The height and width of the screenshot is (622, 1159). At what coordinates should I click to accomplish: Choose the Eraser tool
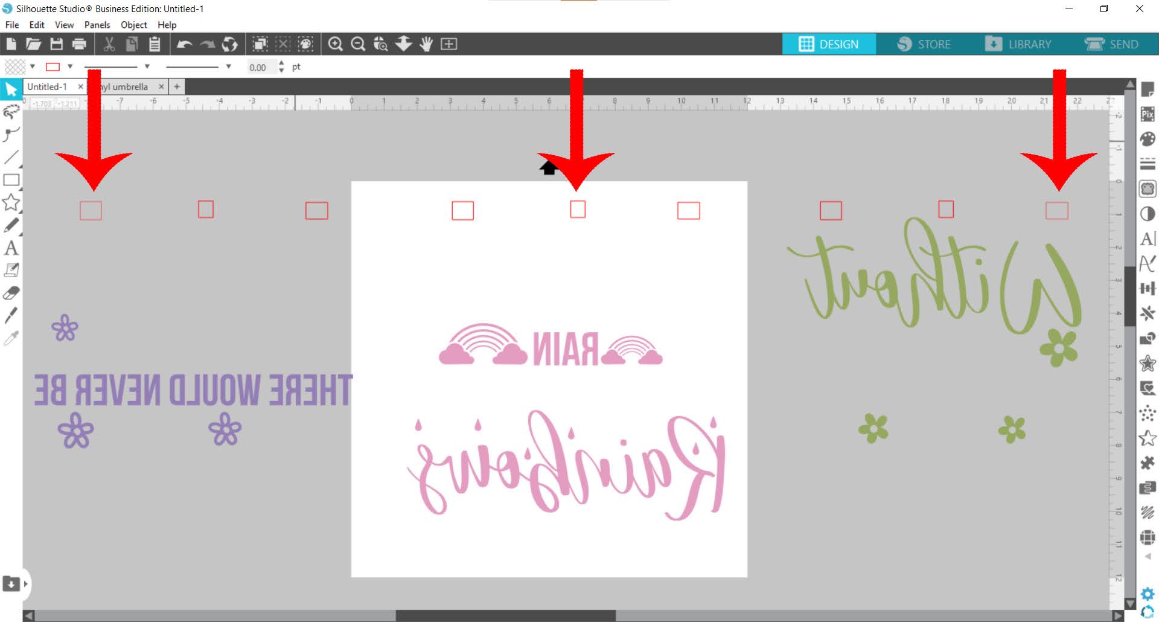(x=11, y=293)
